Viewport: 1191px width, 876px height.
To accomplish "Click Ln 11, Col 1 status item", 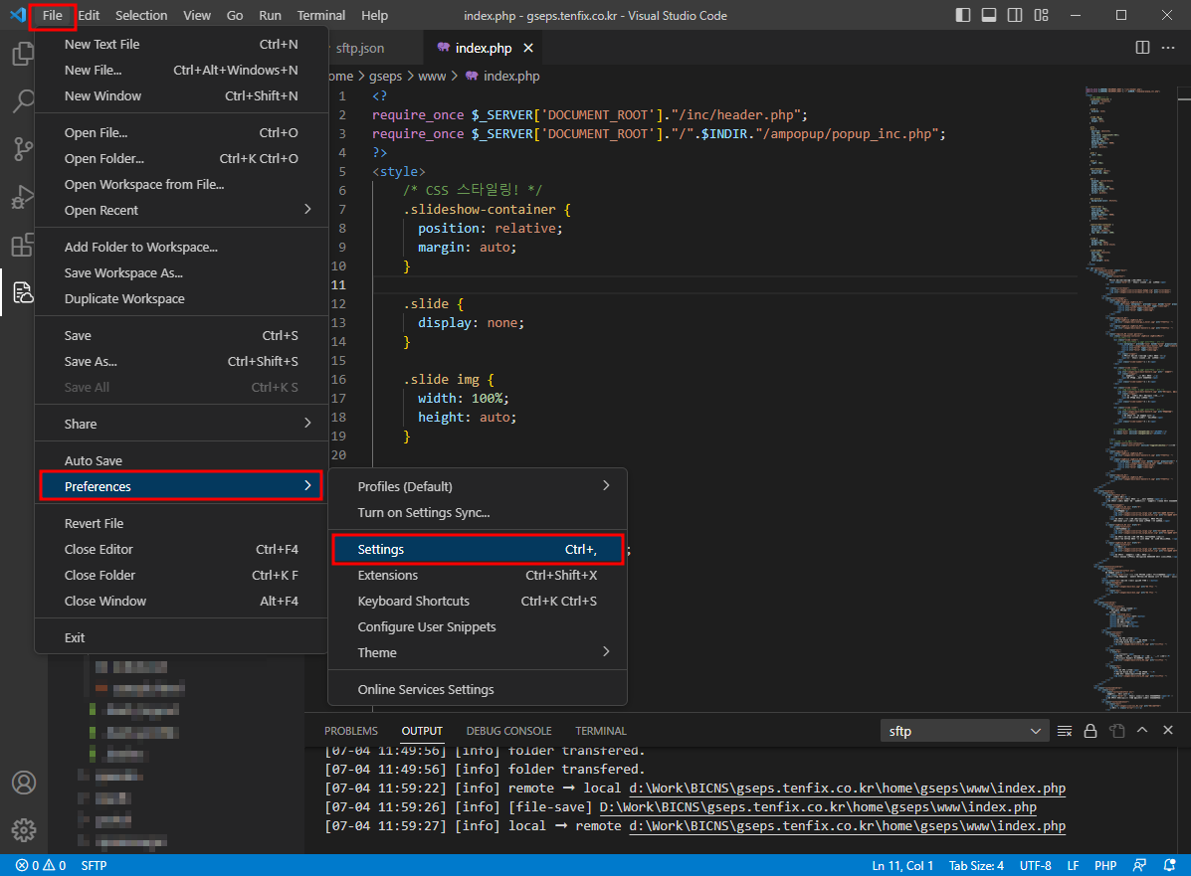I will pyautogui.click(x=902, y=865).
